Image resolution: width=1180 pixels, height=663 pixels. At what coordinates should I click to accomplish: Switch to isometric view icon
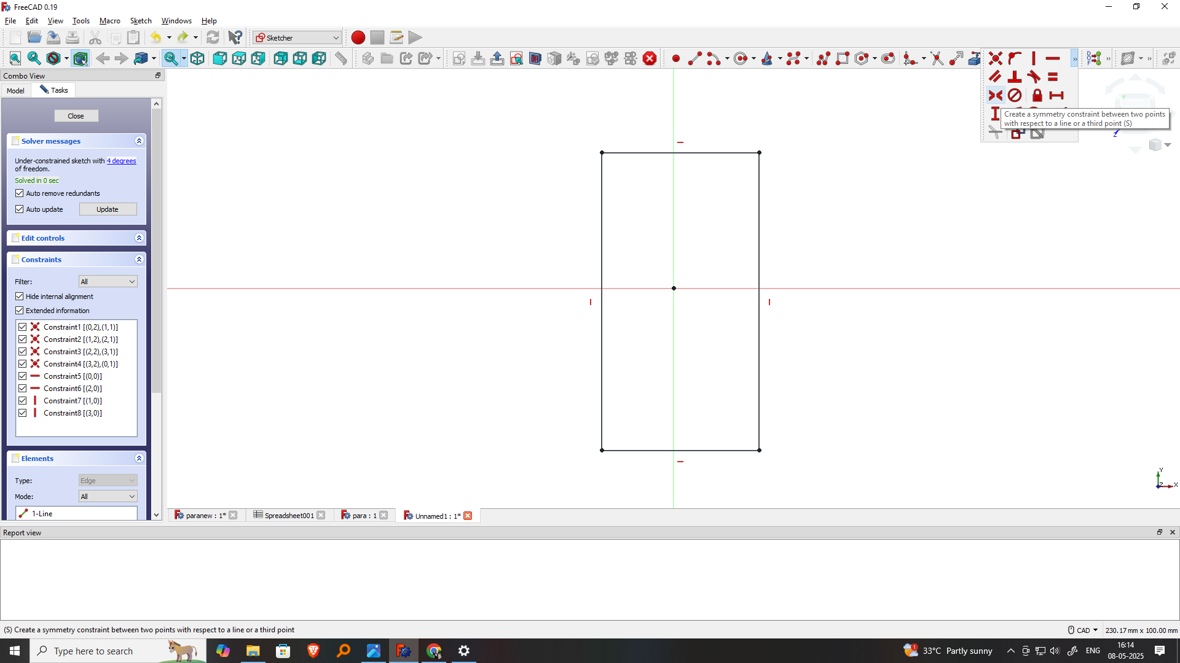click(197, 58)
